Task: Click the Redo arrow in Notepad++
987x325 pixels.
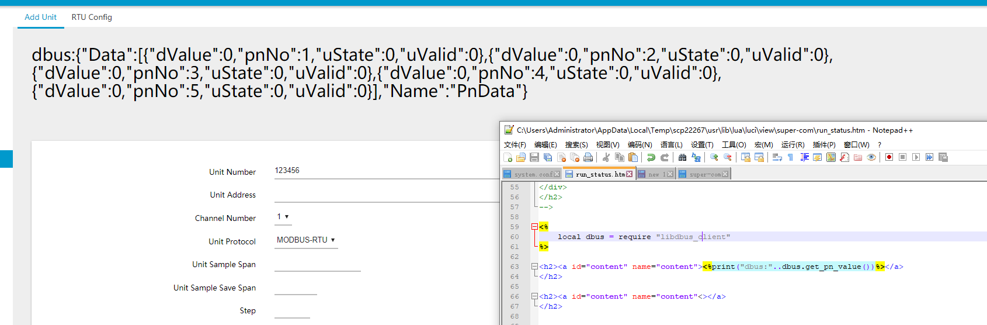Action: coord(665,157)
